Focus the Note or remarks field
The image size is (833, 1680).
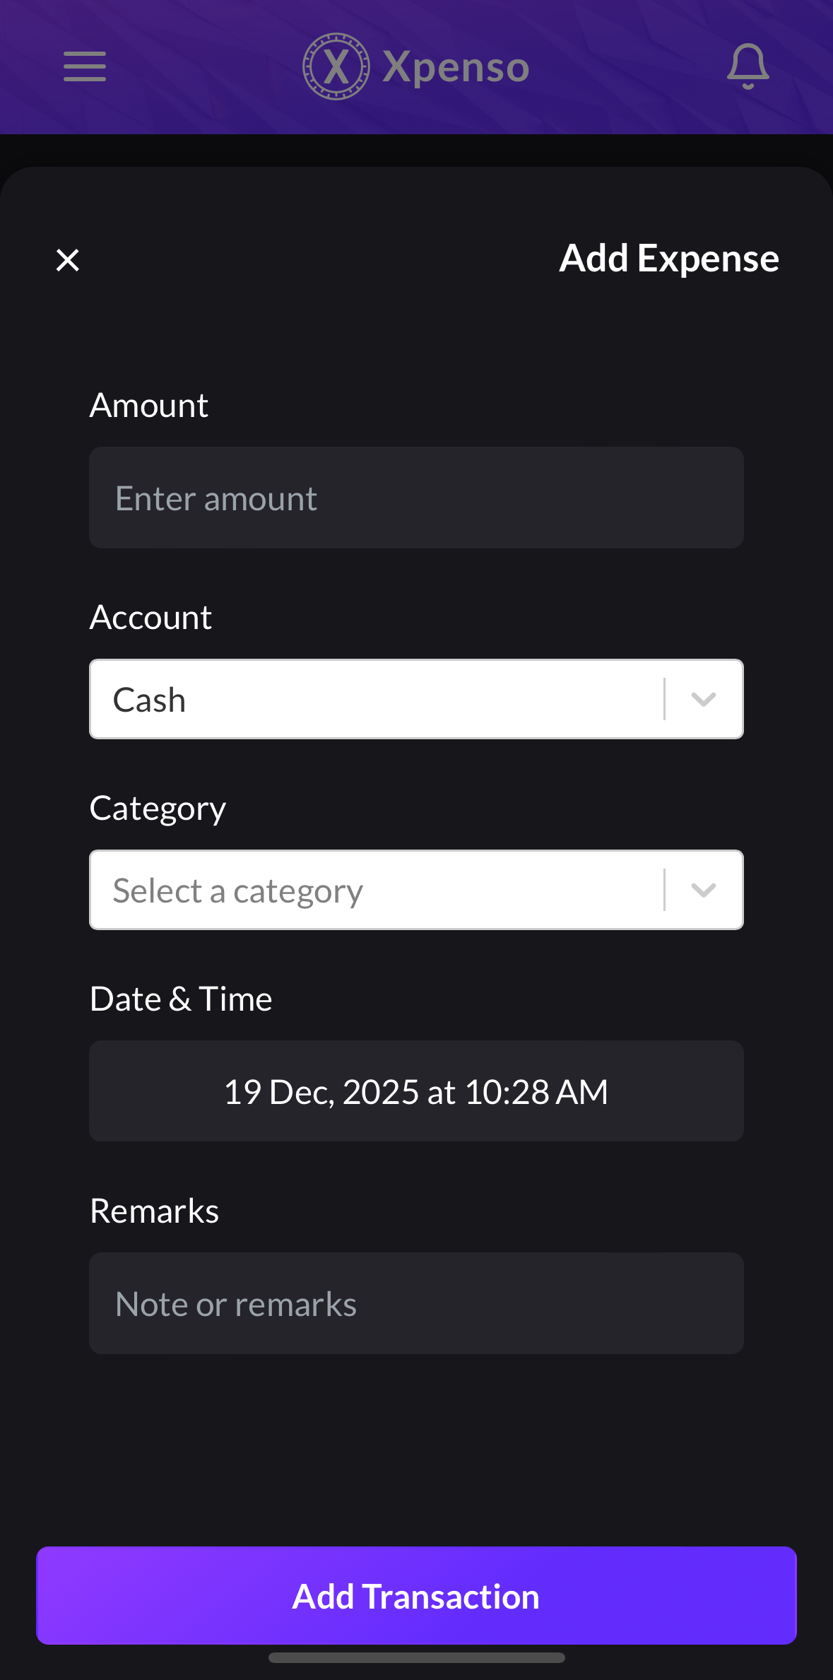click(x=416, y=1303)
